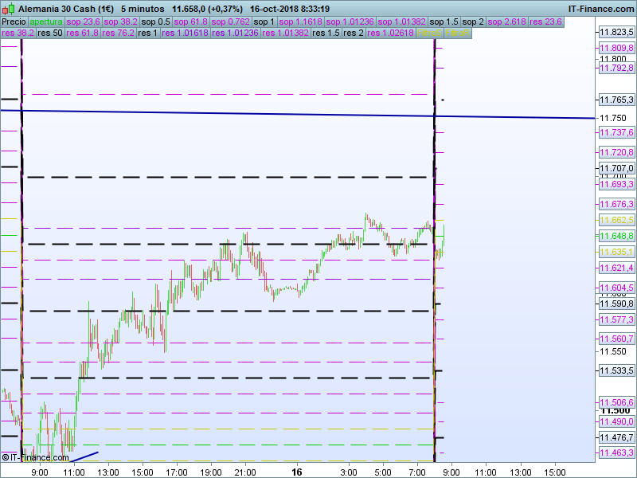This screenshot has width=637, height=478.
Task: Click the 11.792,8 price label
Action: coord(616,68)
